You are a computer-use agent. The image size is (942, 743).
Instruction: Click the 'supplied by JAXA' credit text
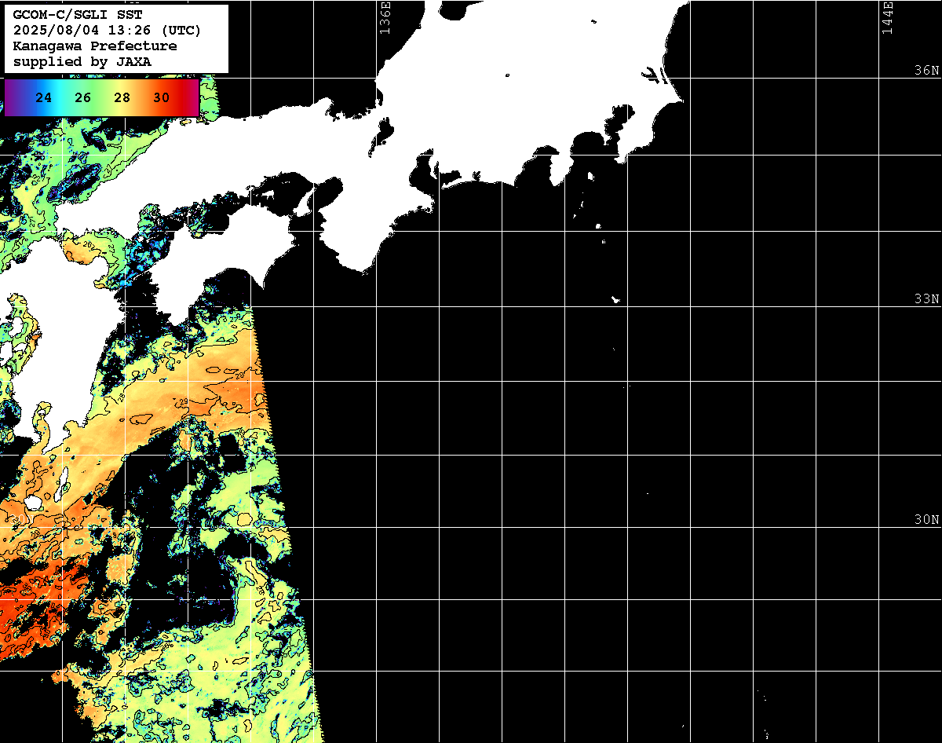click(x=82, y=61)
